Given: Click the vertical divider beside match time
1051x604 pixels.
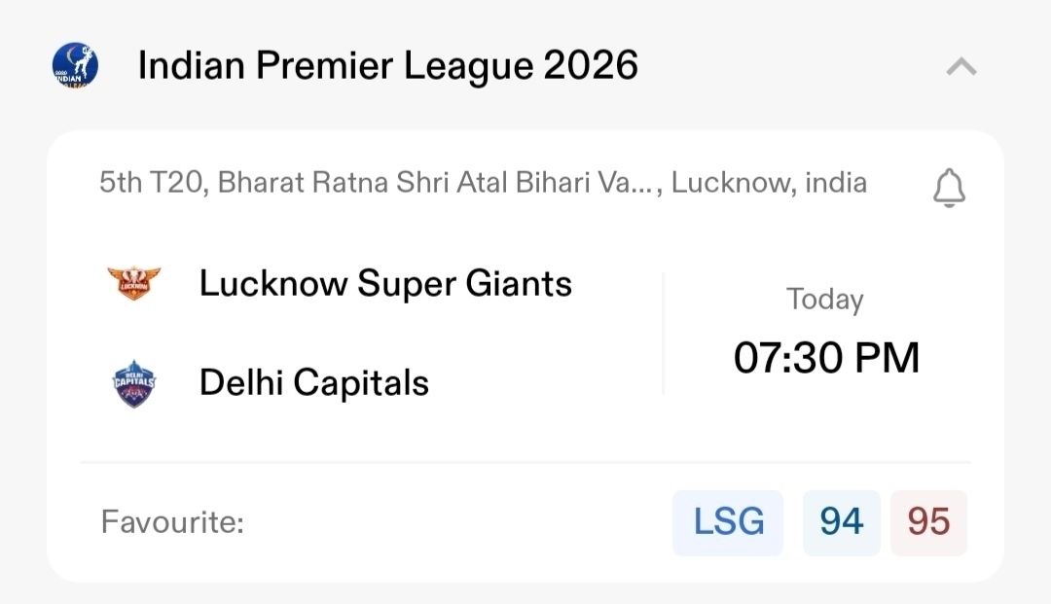Looking at the screenshot, I should [663, 333].
